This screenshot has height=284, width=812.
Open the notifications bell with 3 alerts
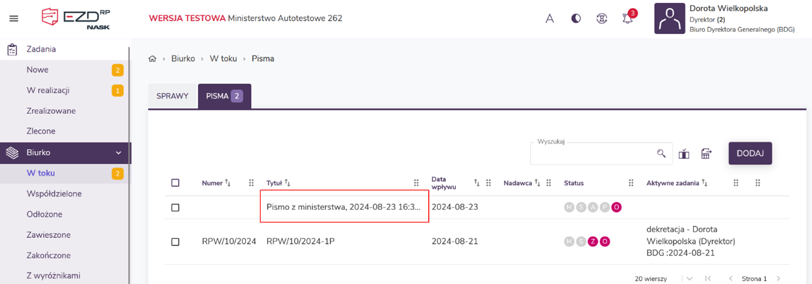(627, 19)
